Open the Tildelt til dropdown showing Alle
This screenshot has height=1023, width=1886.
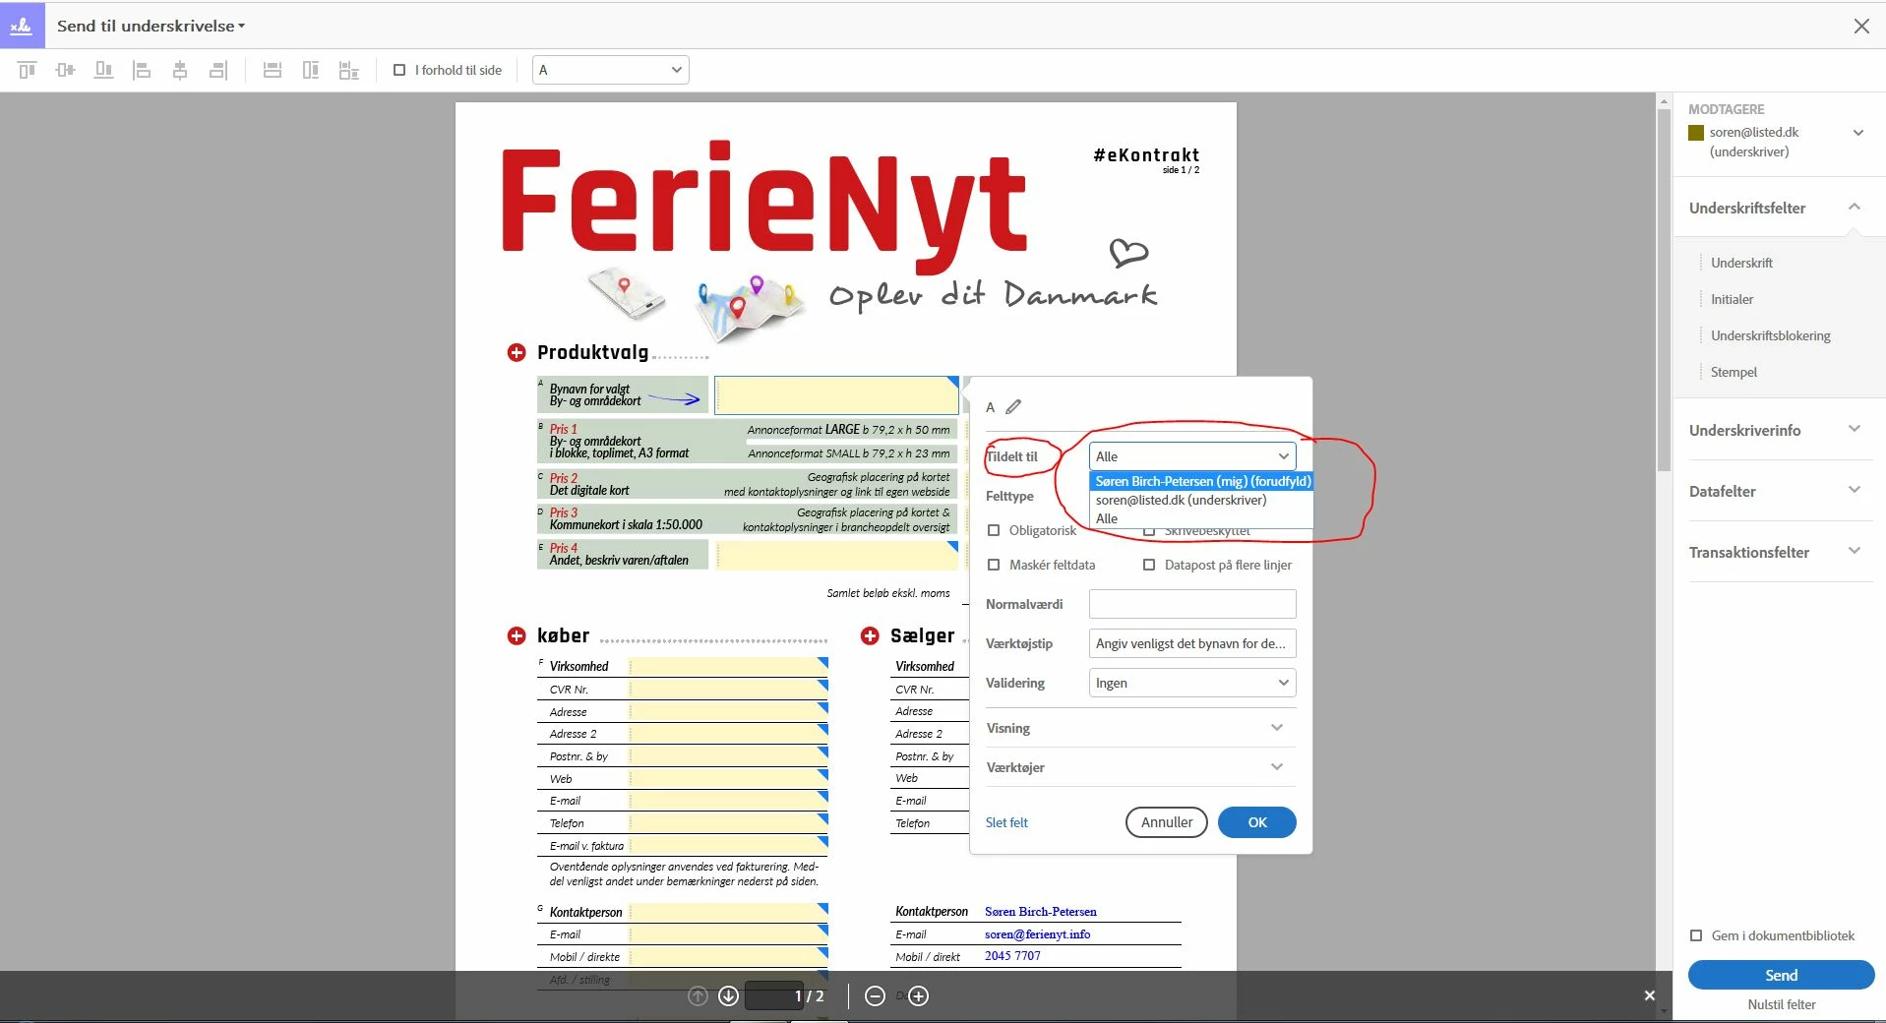tap(1192, 456)
